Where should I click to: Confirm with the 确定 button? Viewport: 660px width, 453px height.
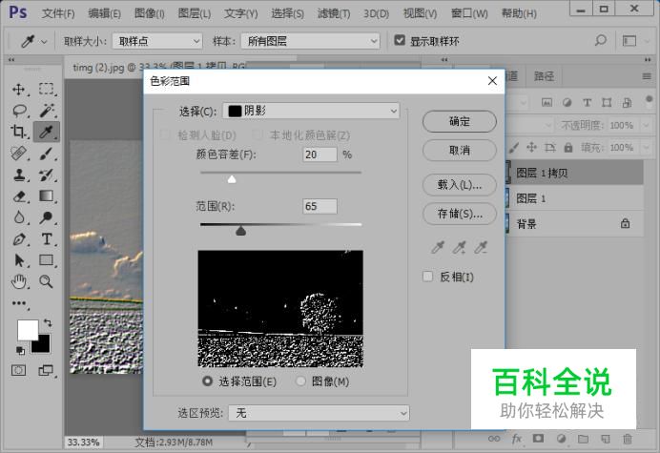(x=459, y=121)
